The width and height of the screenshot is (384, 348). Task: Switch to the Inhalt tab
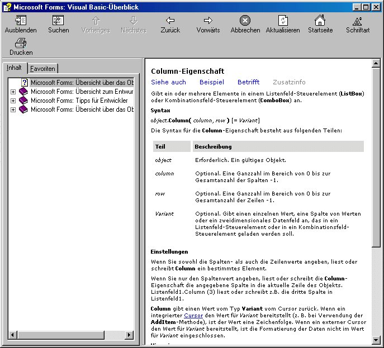point(14,68)
